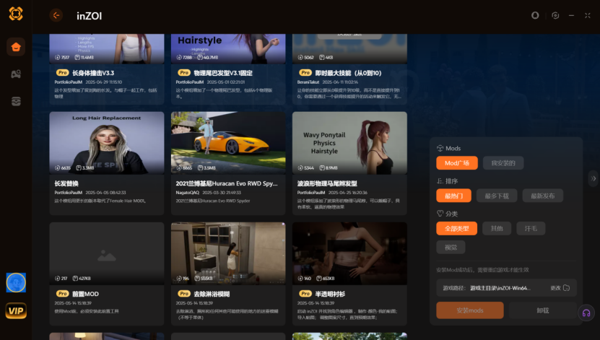Click the Pro badge on 物理尾巴发型V3.1固定
600x340 pixels.
(x=184, y=73)
